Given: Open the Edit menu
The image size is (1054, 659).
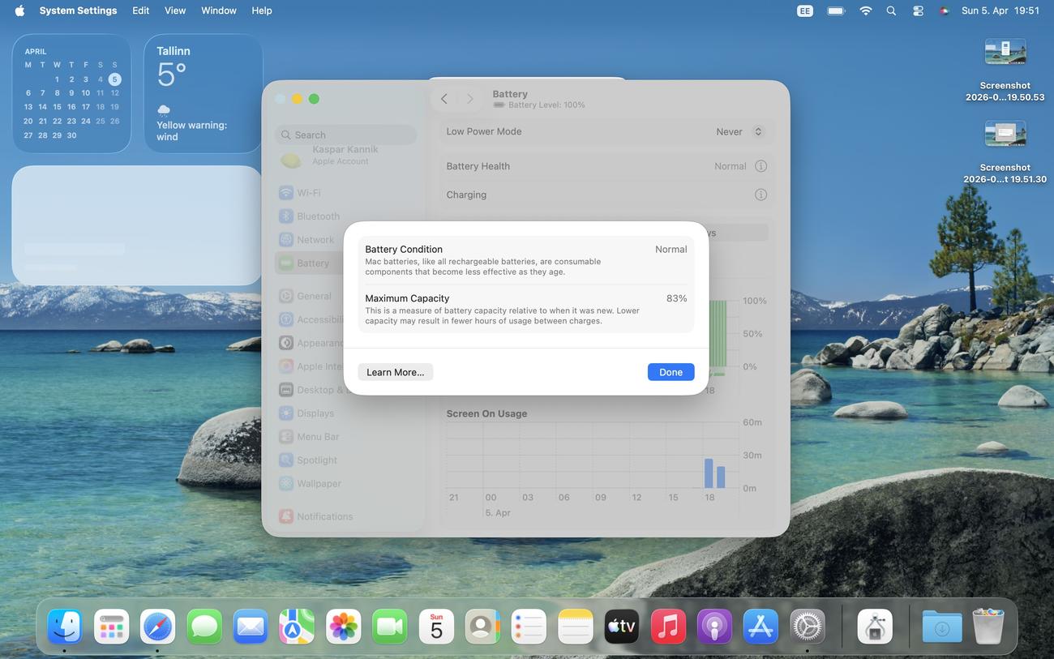Looking at the screenshot, I should coord(140,11).
